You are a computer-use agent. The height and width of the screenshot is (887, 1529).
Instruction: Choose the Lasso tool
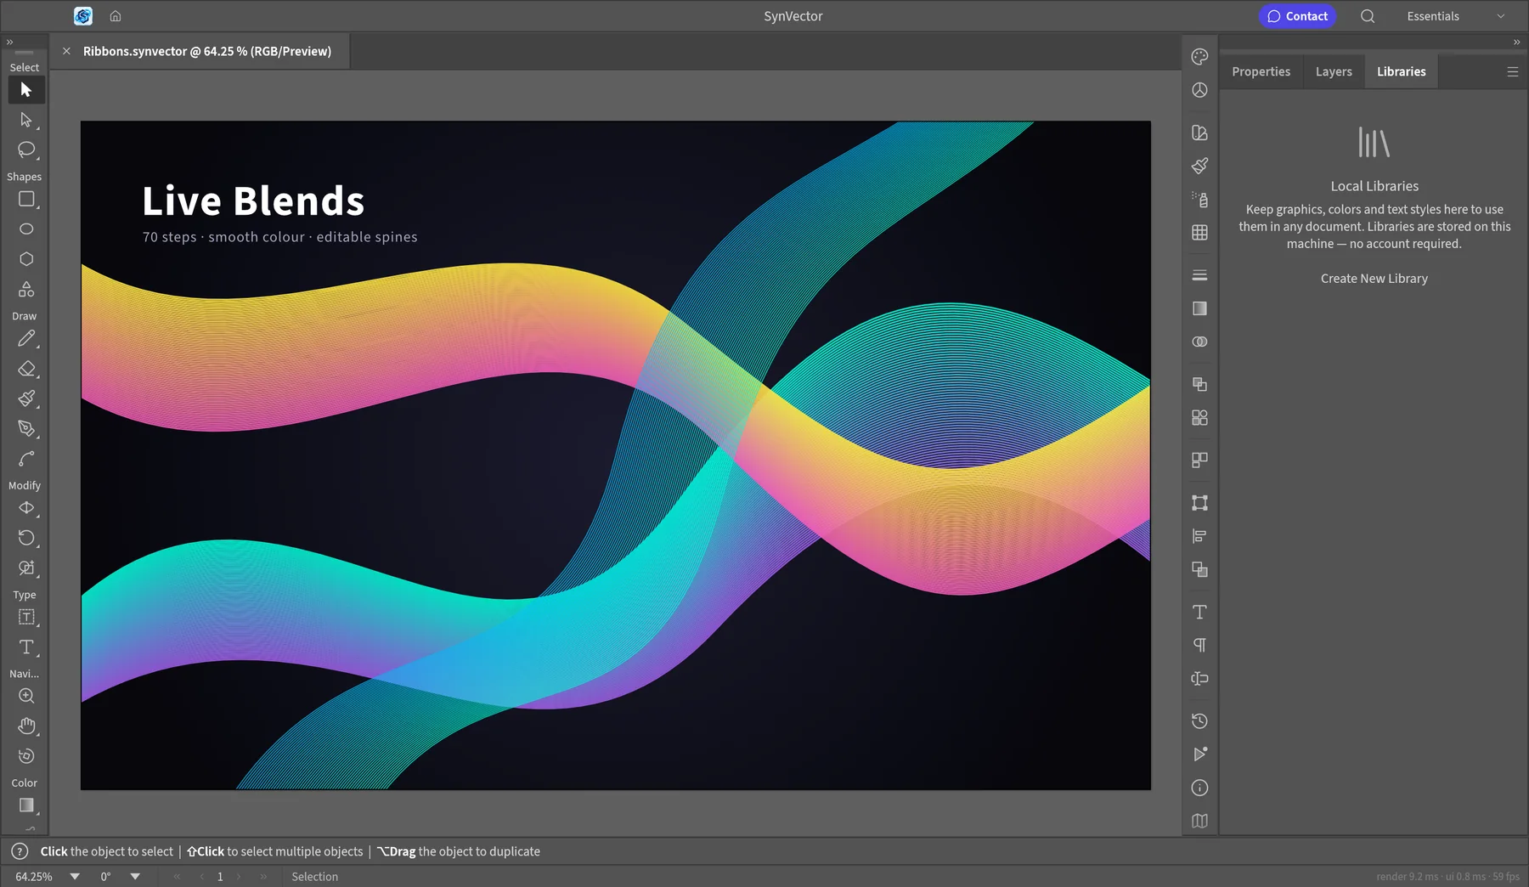pos(26,150)
